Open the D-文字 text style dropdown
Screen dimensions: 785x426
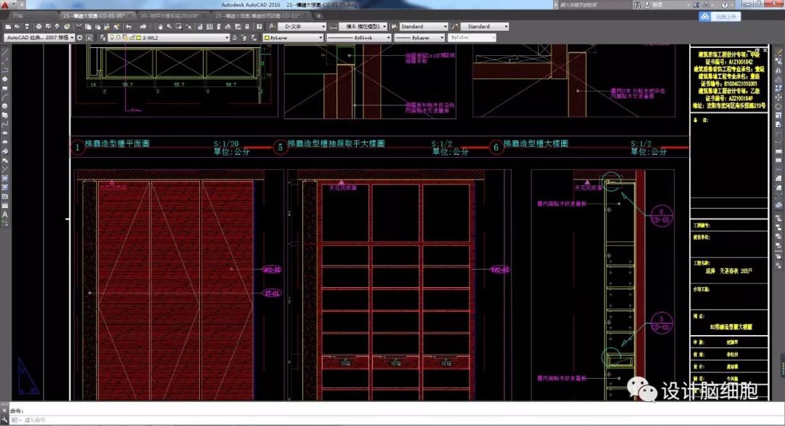tap(323, 27)
